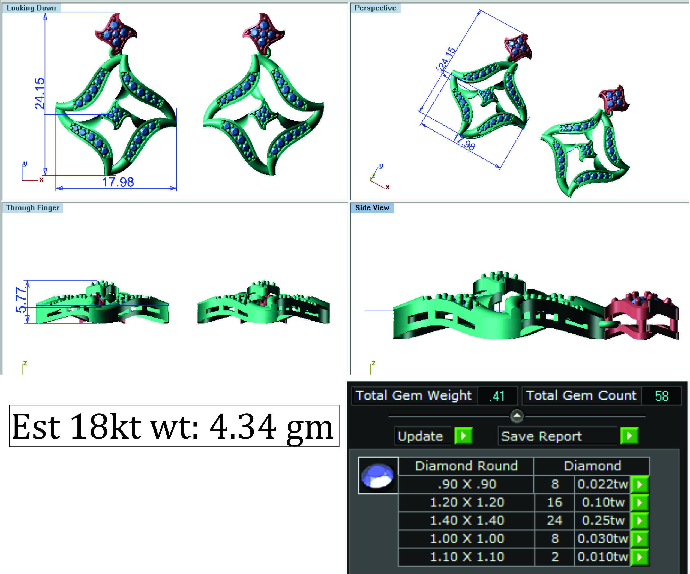Image resolution: width=690 pixels, height=574 pixels.
Task: Click the green arrow for the 1.20 X 1.20 row
Action: click(639, 502)
